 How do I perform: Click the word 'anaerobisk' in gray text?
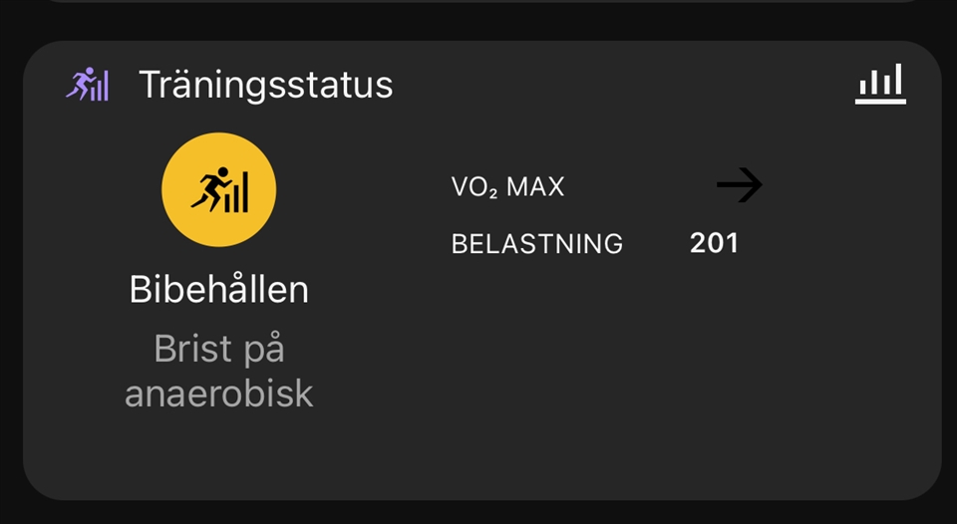(x=219, y=393)
